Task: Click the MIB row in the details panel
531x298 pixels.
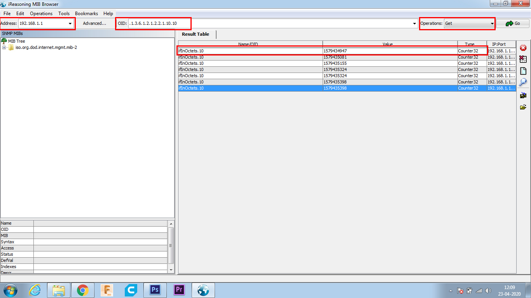Action: pos(84,236)
